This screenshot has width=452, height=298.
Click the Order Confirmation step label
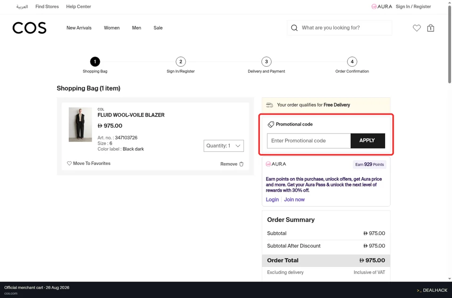pos(352,71)
